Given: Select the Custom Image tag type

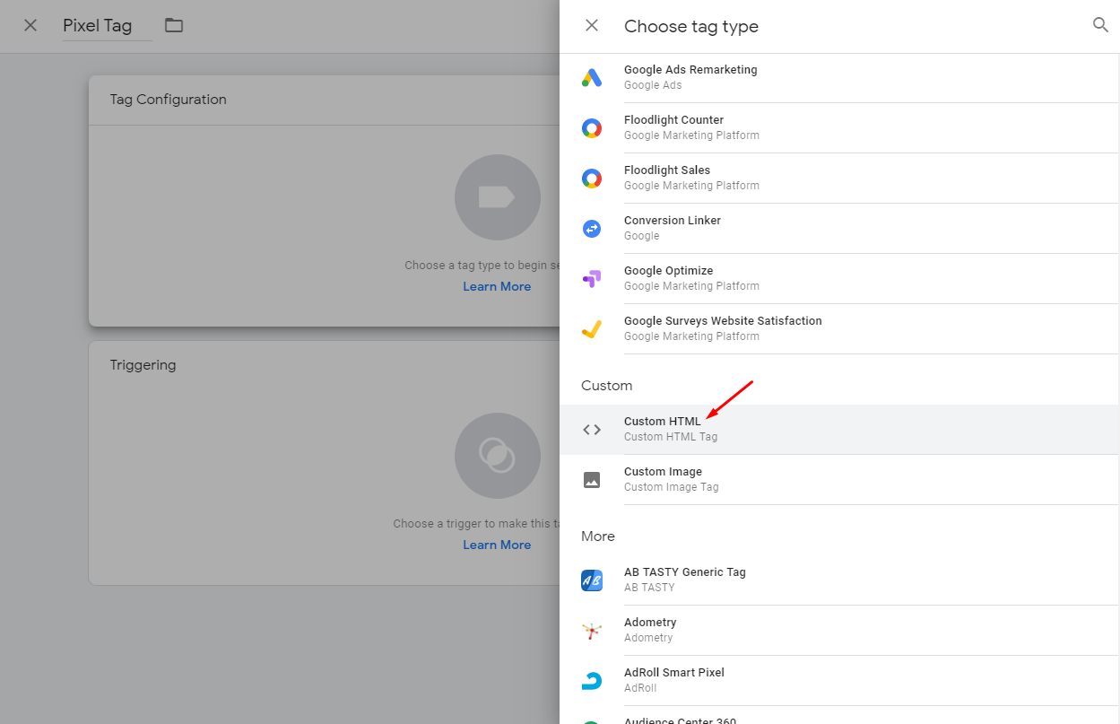Looking at the screenshot, I should click(839, 480).
